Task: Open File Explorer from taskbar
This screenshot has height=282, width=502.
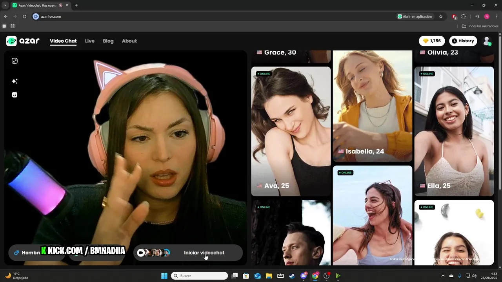Action: (x=269, y=276)
